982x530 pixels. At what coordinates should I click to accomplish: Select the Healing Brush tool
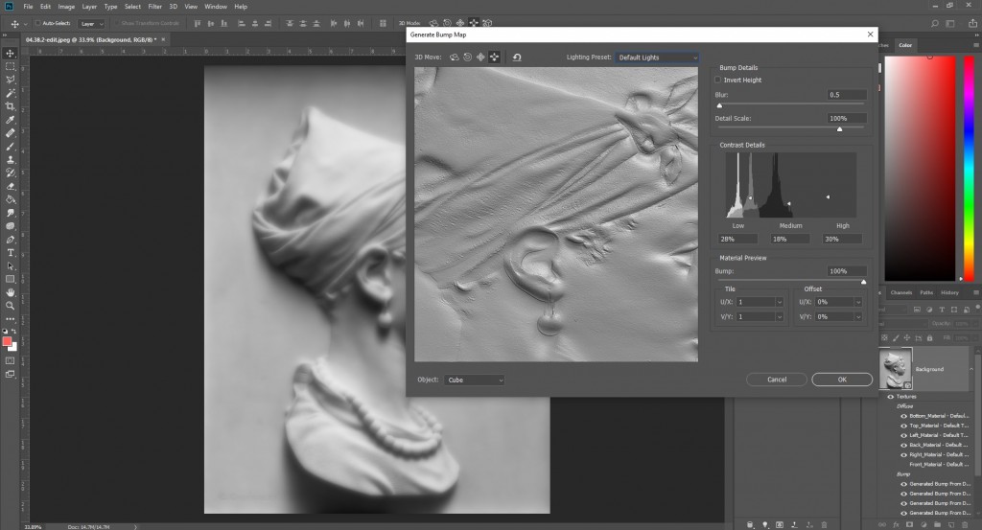point(10,133)
